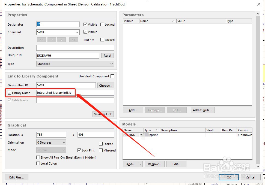
Task: Enable the Local Colors checkbox
Action: [38, 163]
